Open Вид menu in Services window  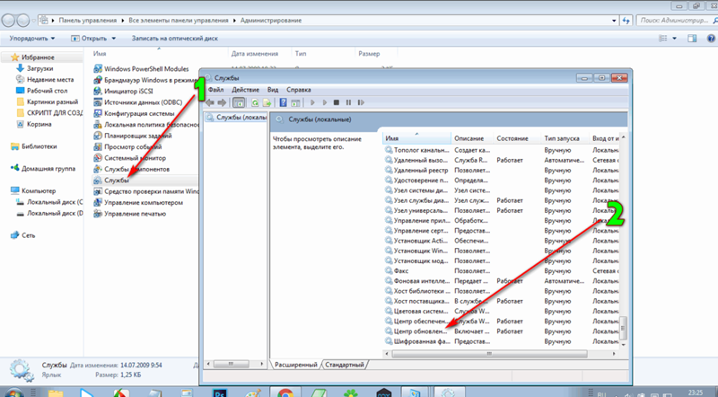pyautogui.click(x=273, y=90)
